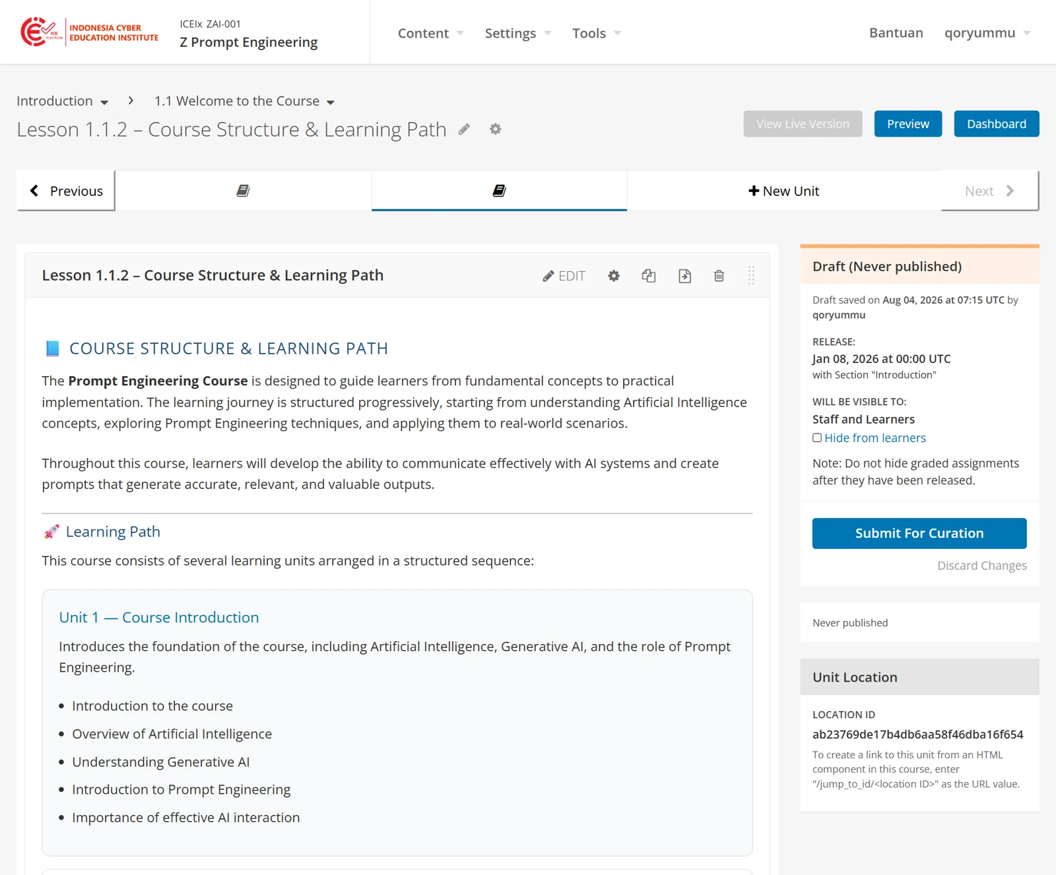Select the active second unit book tab
The image size is (1056, 875).
click(499, 191)
